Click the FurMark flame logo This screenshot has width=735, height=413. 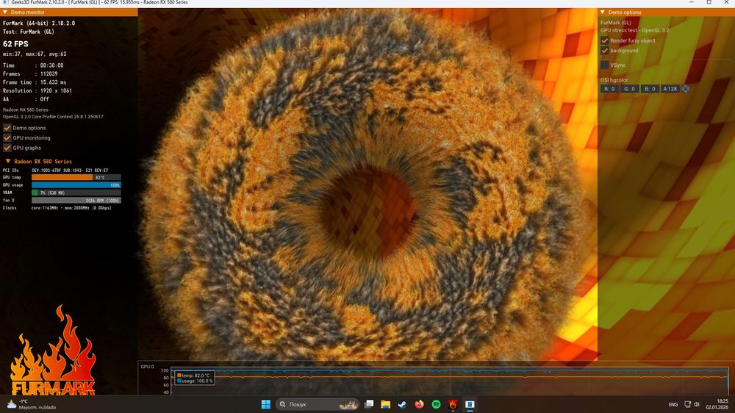tap(53, 350)
